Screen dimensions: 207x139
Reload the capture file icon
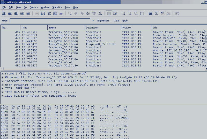point(55,13)
